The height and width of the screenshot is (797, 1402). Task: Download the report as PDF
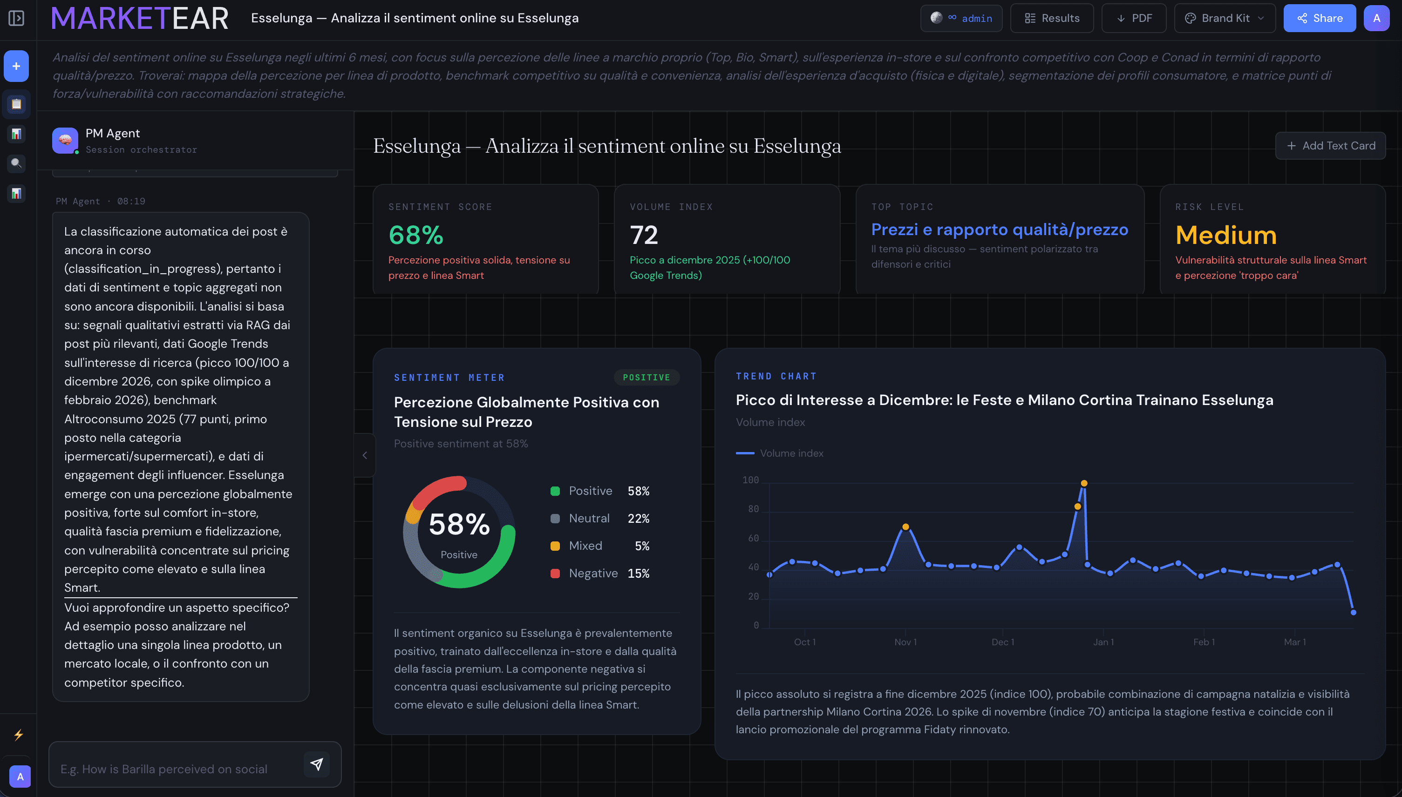1134,18
